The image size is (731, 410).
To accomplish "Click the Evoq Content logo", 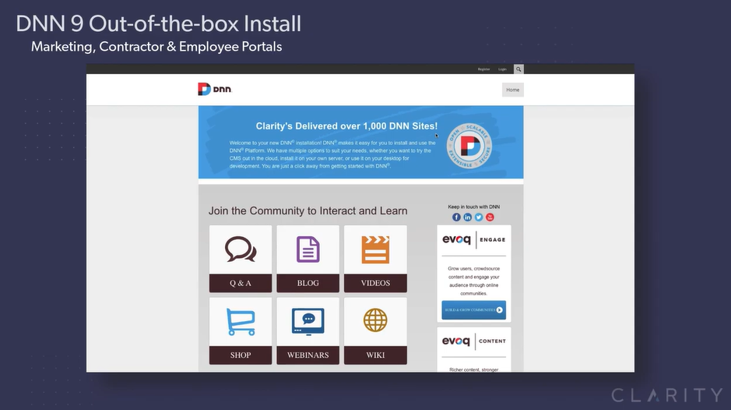I will click(473, 341).
